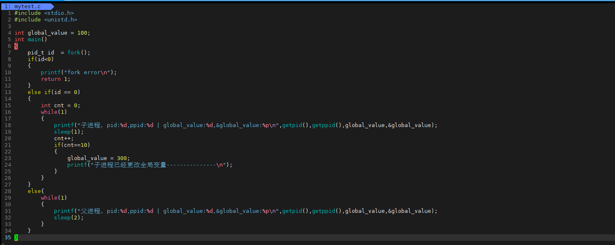This screenshot has height=245, width=615.
Task: Click the unistd.h include directive
Action: pos(46,20)
